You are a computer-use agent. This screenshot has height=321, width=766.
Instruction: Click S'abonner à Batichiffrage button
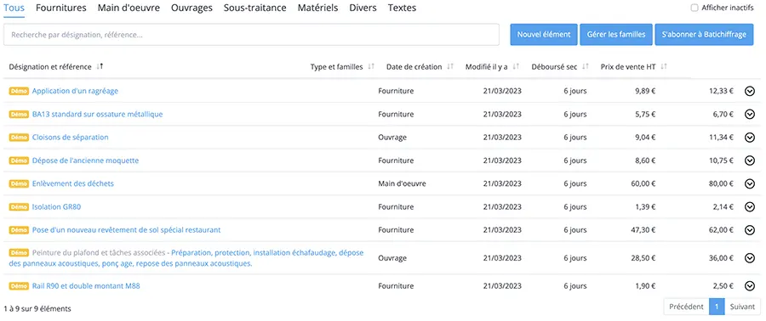pyautogui.click(x=704, y=35)
